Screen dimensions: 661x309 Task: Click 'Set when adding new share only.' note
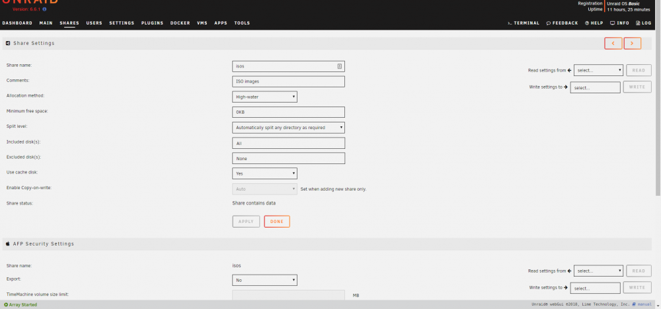[333, 189]
